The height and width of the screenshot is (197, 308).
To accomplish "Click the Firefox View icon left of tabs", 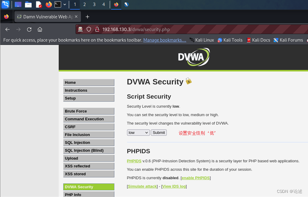I will (6, 16).
